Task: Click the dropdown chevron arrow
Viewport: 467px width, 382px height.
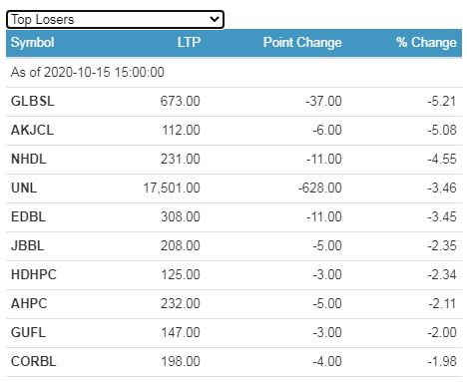Action: (215, 19)
